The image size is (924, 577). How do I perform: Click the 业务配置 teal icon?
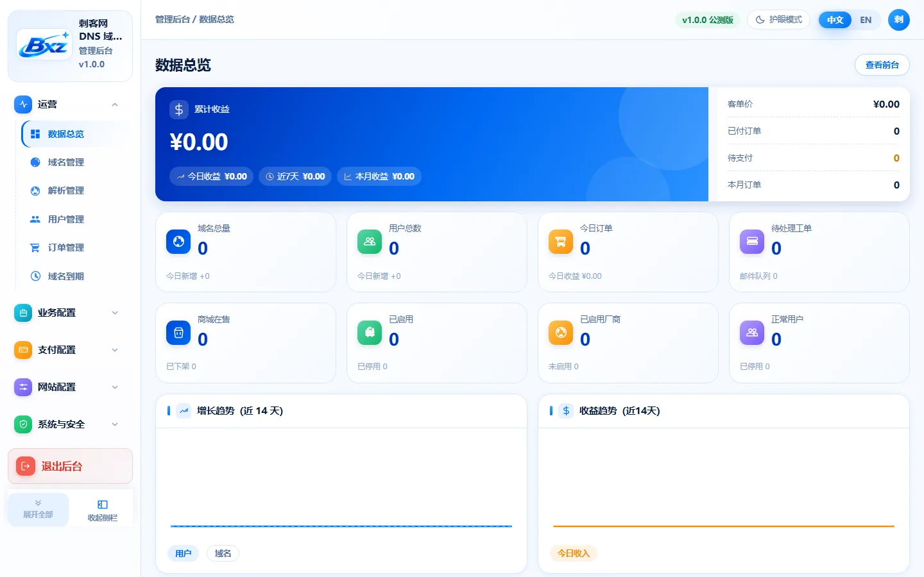[23, 313]
